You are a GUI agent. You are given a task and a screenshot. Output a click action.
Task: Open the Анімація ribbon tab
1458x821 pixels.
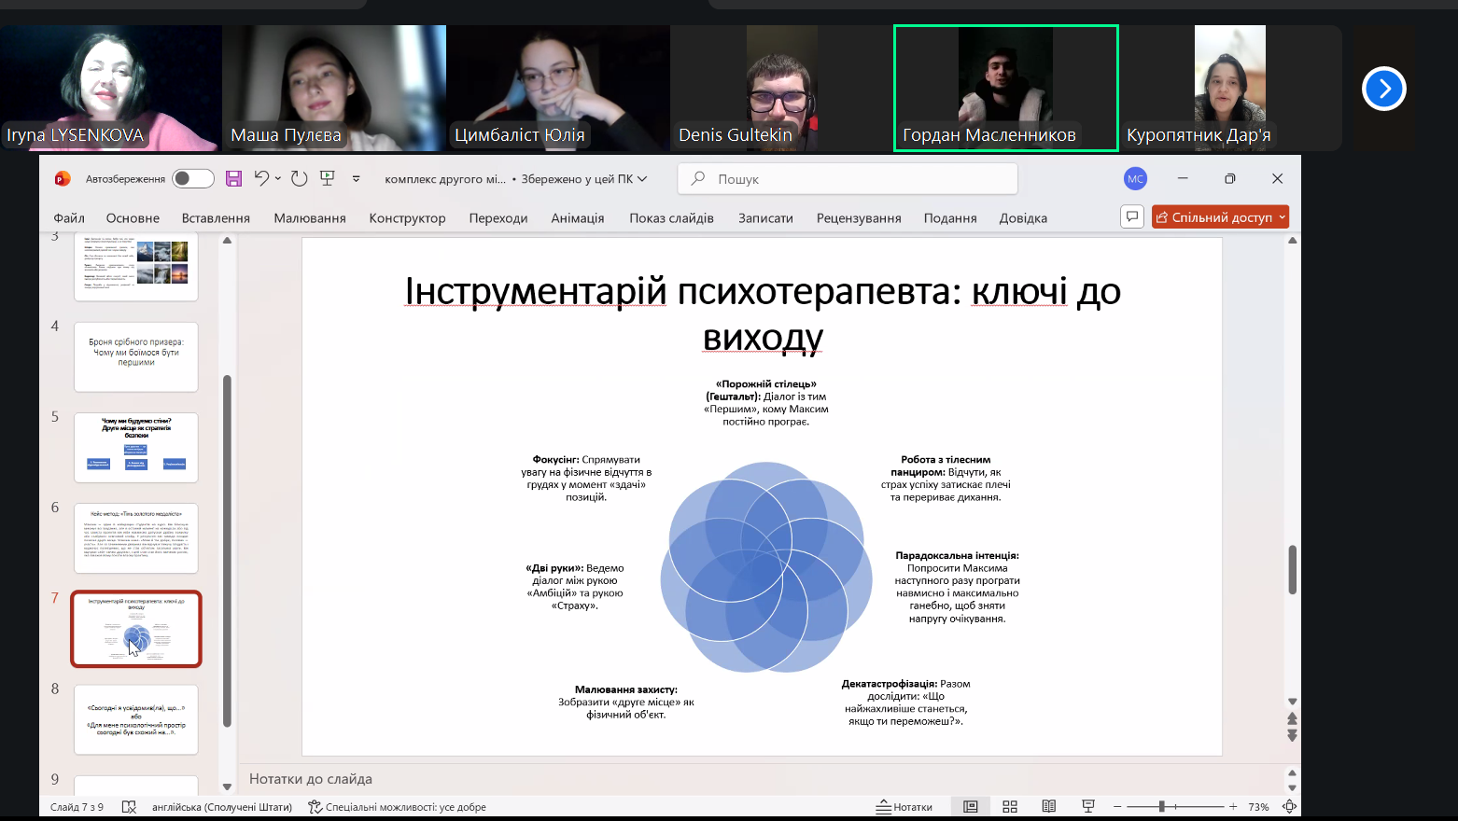[577, 218]
